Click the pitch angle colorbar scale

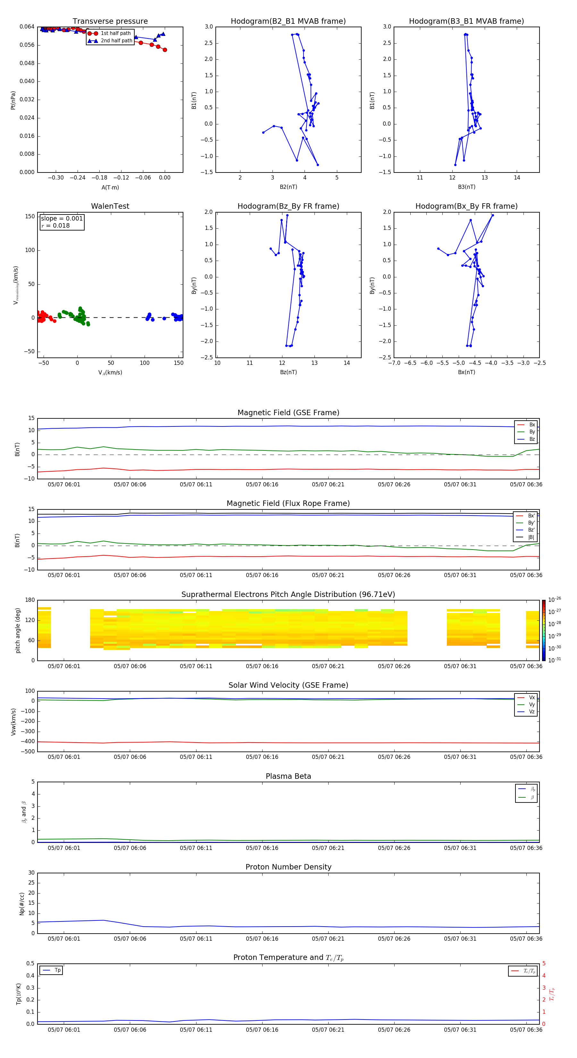pos(543,630)
